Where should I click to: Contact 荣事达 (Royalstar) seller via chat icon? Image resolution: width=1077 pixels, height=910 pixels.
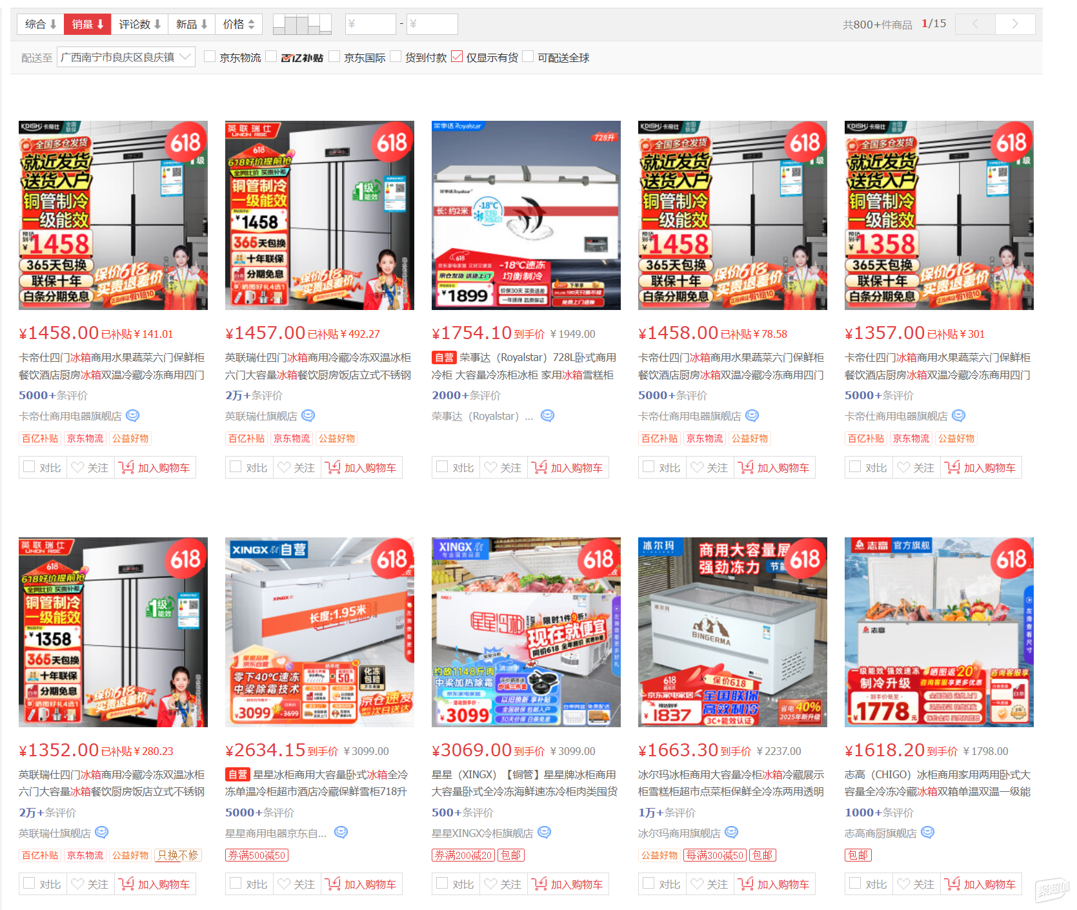pyautogui.click(x=547, y=416)
